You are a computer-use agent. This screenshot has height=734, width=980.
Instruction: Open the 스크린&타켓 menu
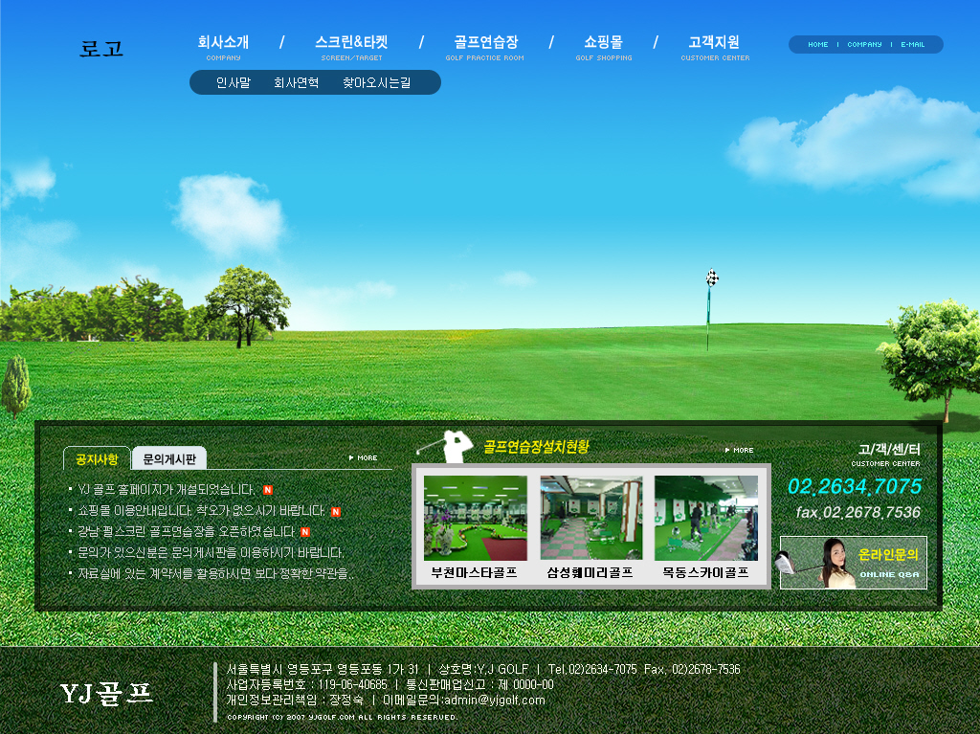351,43
